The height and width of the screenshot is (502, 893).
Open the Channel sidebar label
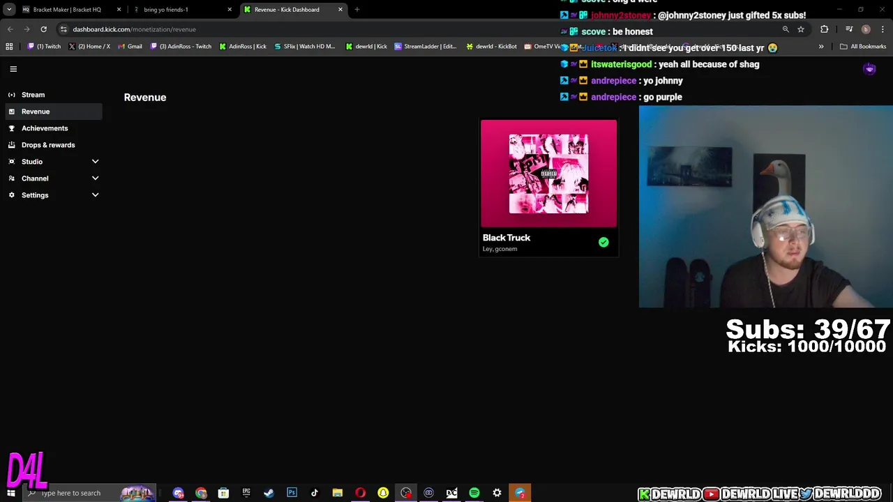[35, 178]
